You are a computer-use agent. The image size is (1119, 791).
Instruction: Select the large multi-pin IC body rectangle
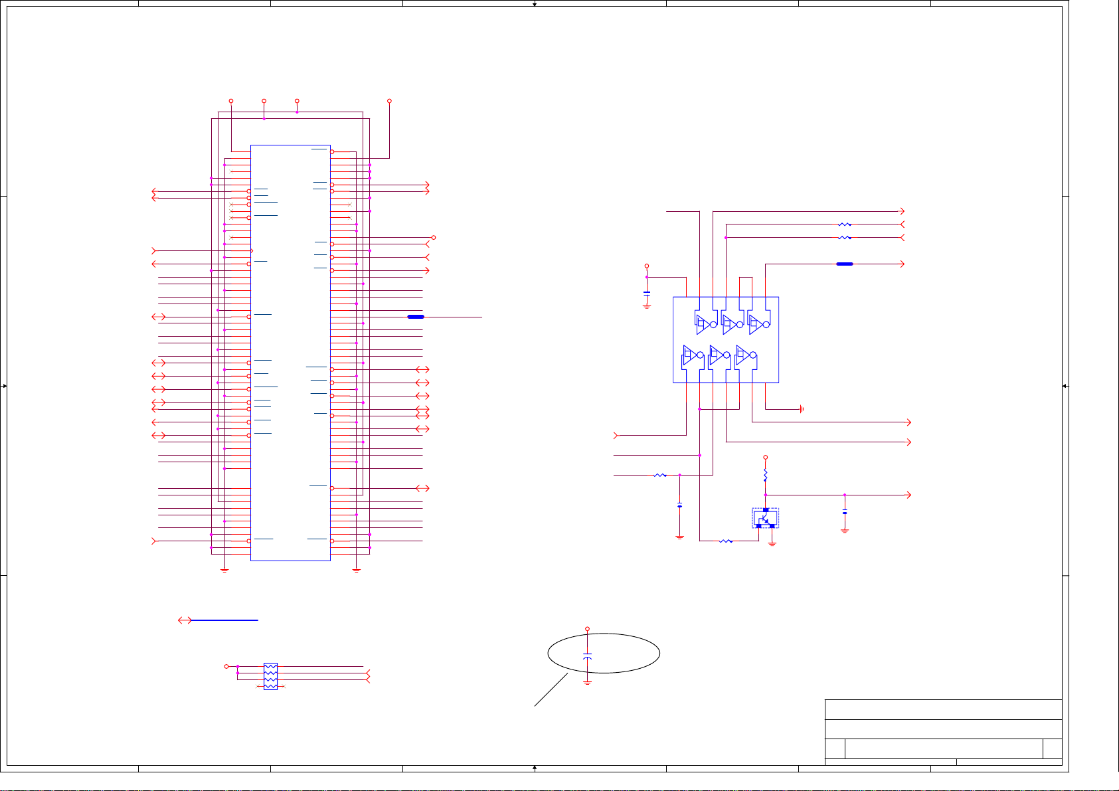point(290,353)
